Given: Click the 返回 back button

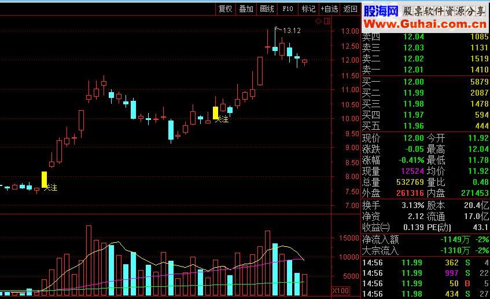Looking at the screenshot, I should (x=351, y=9).
